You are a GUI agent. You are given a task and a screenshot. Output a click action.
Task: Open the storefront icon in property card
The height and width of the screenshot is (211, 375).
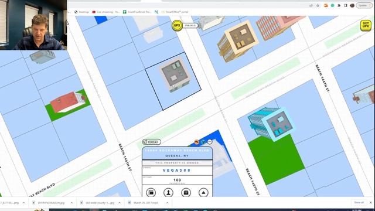186,192
